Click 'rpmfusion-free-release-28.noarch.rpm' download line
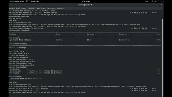This screenshot has height=97, width=172. pos(26,28)
